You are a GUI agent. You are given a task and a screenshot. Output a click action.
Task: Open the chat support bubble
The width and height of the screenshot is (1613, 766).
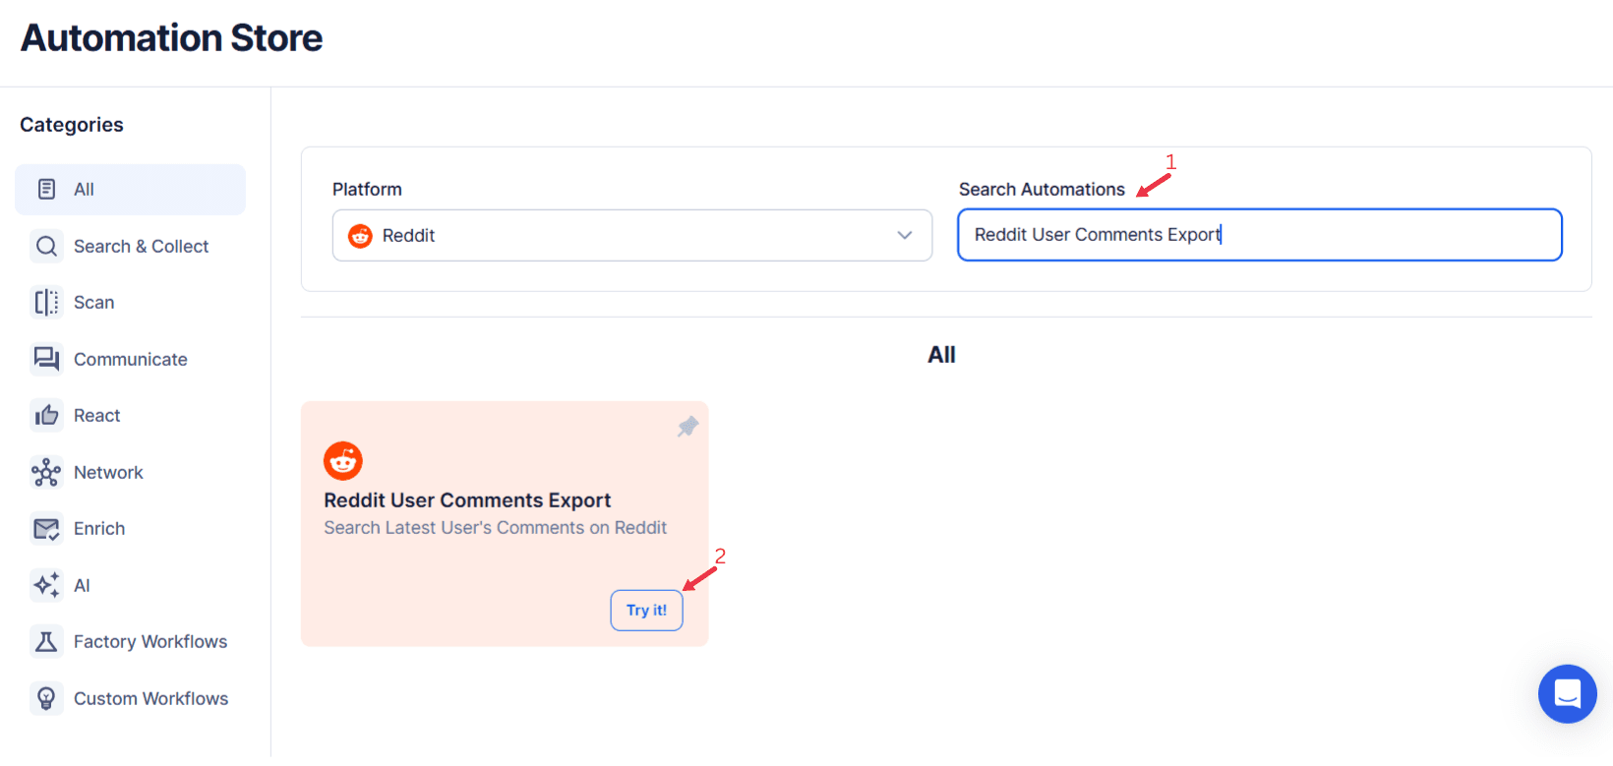click(x=1567, y=693)
